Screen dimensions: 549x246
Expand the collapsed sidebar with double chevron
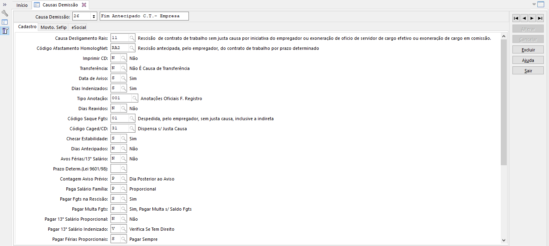click(x=5, y=5)
